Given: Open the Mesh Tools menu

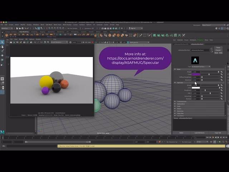Looking at the screenshot, I should click(x=57, y=25).
